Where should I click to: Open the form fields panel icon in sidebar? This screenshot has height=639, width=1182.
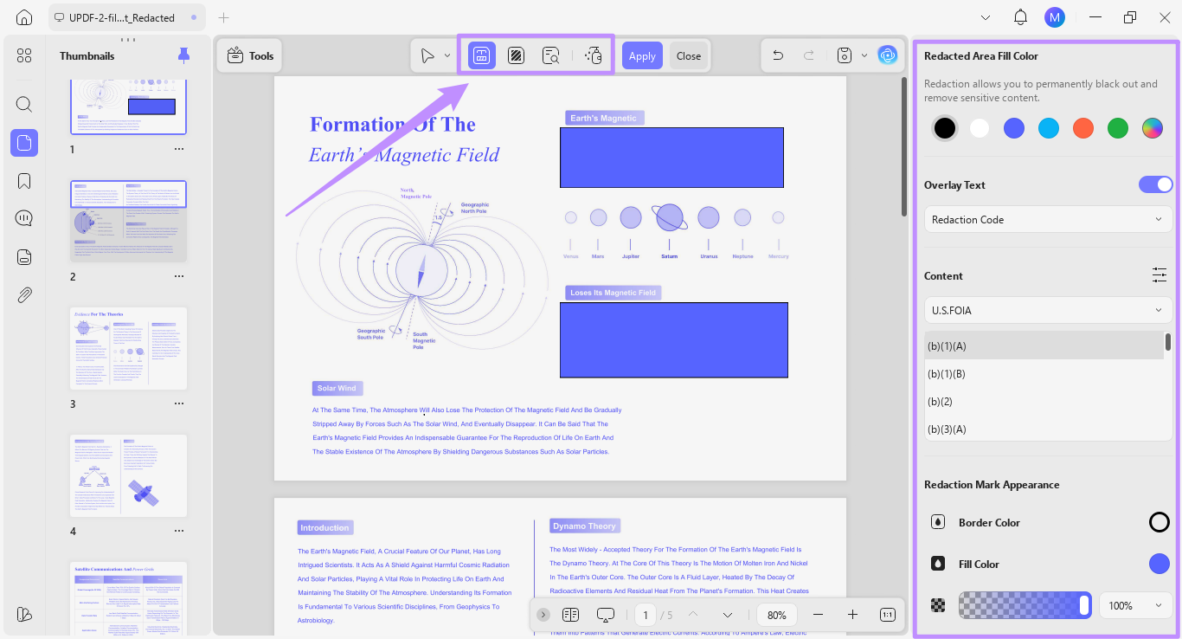click(24, 257)
